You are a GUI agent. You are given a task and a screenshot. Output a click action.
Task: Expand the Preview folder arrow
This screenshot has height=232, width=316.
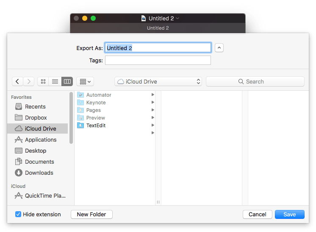153,117
